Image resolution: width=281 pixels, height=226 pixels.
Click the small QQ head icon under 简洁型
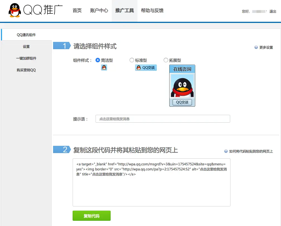pyautogui.click(x=104, y=67)
